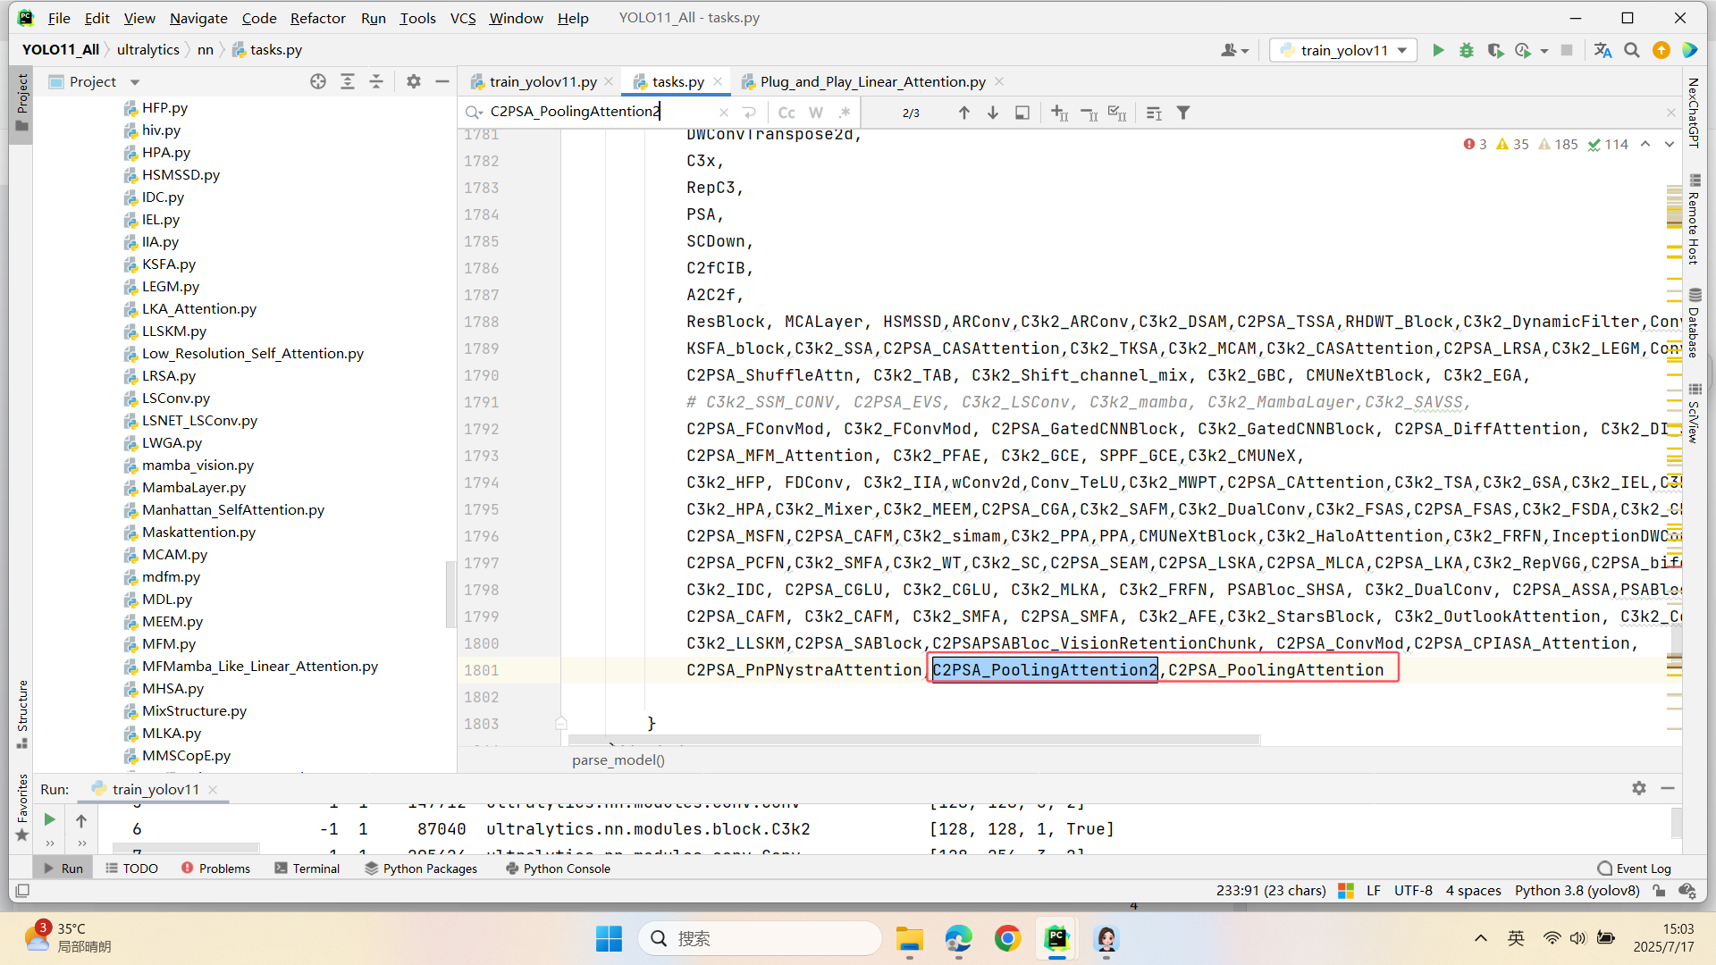Toggle the SciView side panel
The height and width of the screenshot is (965, 1716).
point(1694,414)
